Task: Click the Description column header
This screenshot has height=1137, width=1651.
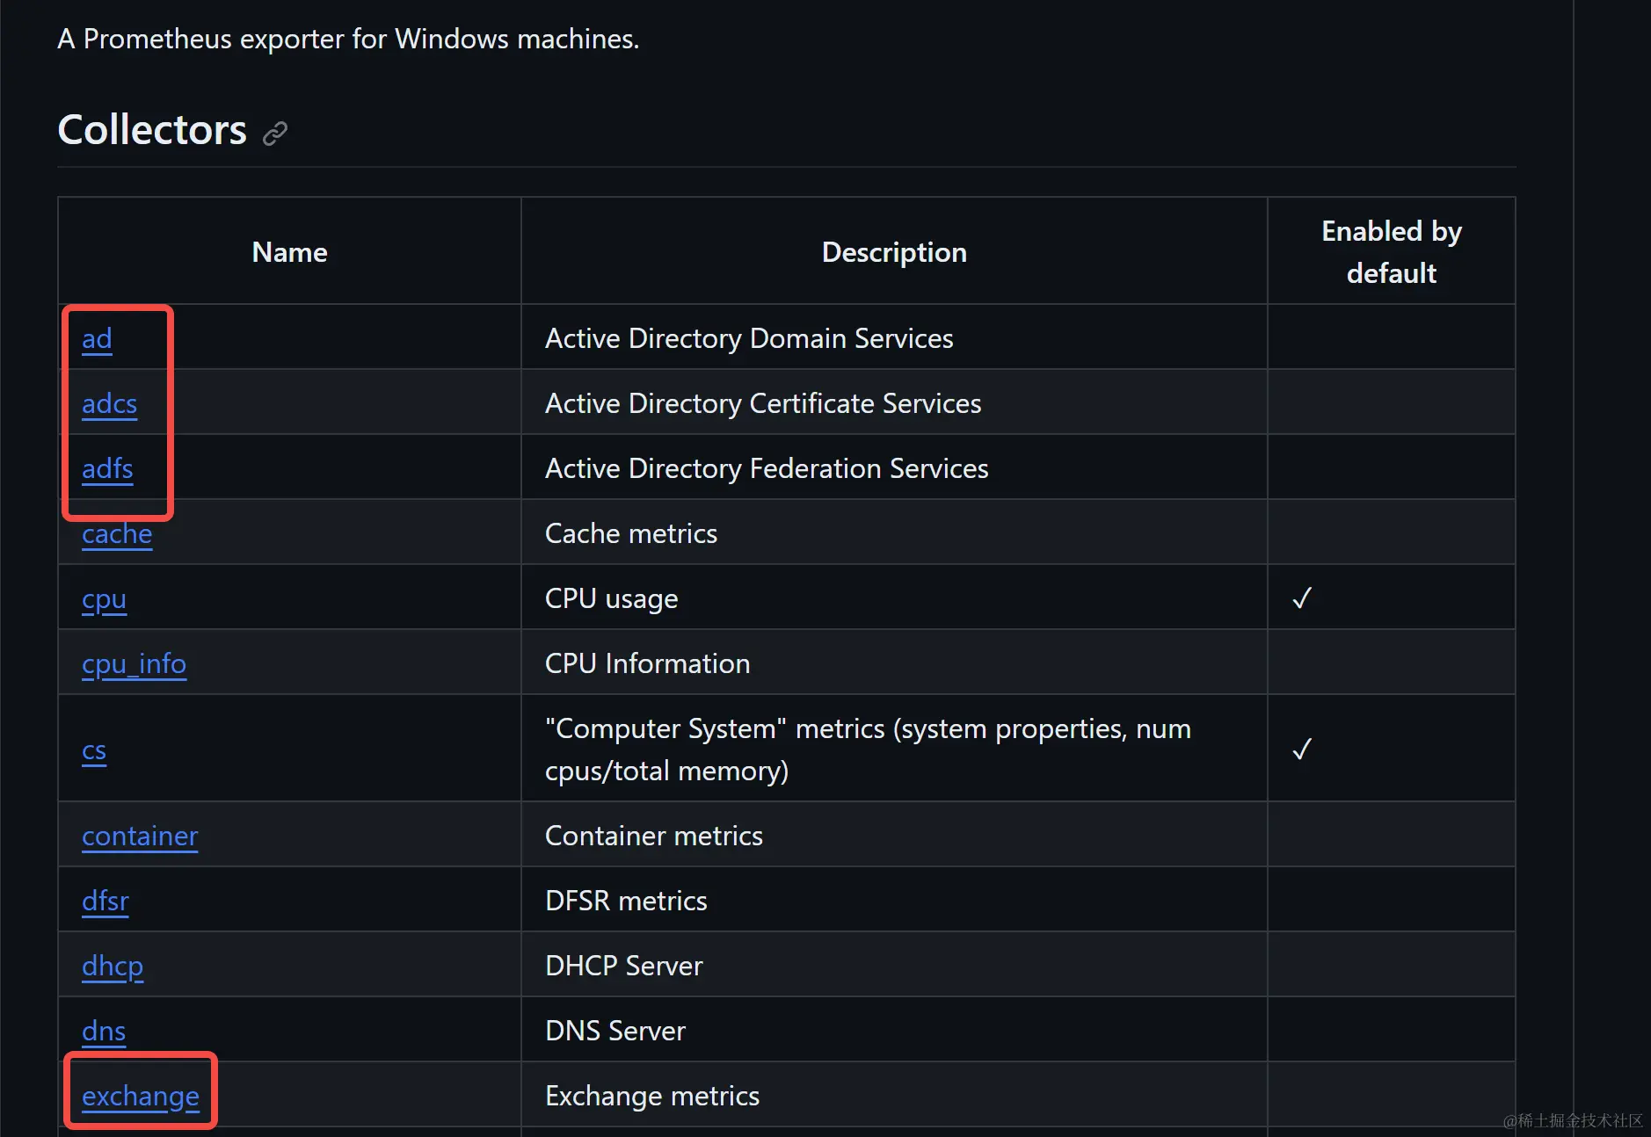Action: click(x=894, y=252)
